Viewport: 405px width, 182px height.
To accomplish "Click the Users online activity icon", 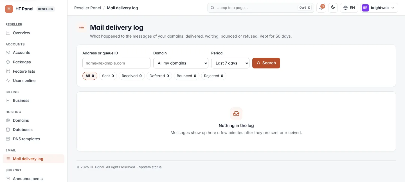I will click(x=8, y=80).
